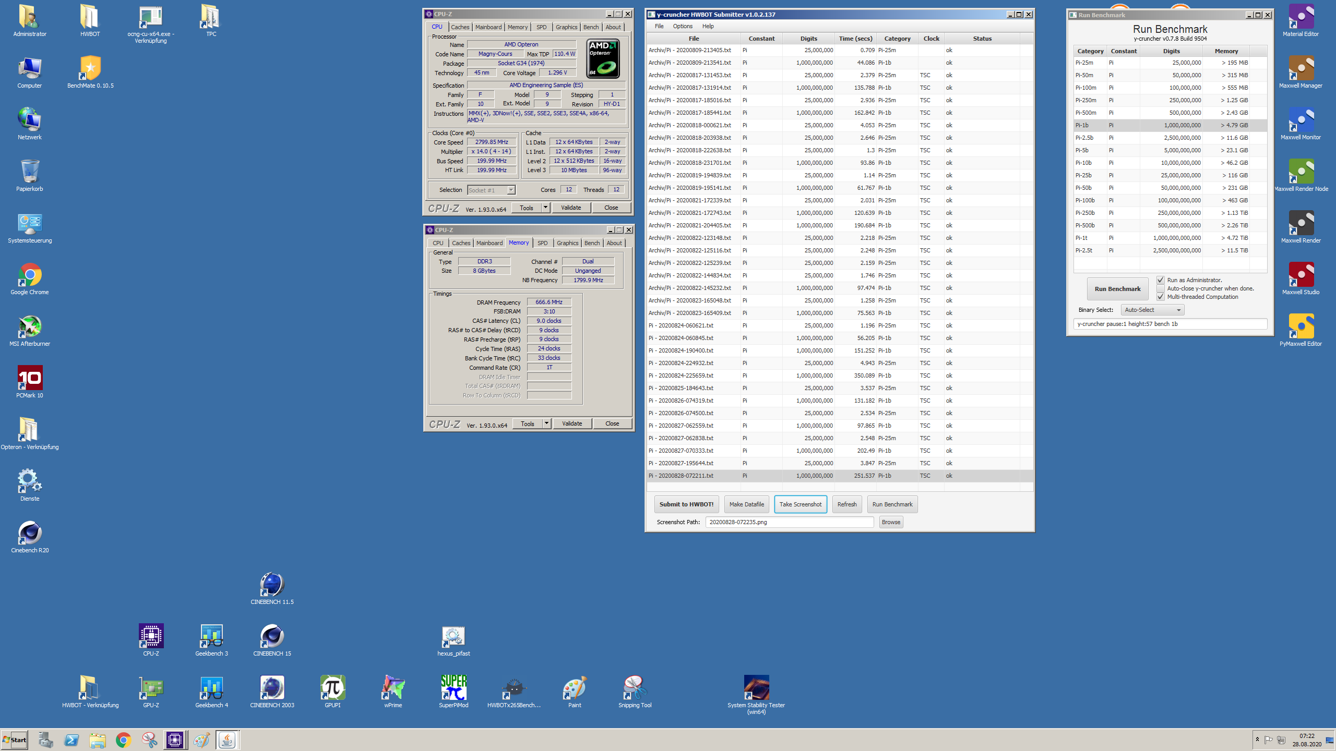Click the Time (secs) column header

click(x=855, y=39)
